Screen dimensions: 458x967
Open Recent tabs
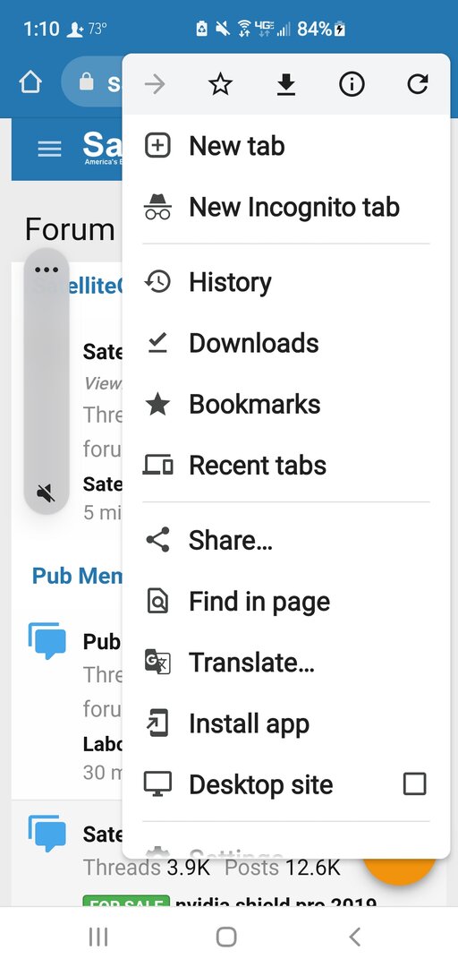pyautogui.click(x=286, y=465)
